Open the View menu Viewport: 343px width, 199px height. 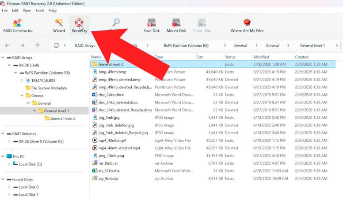click(x=27, y=10)
